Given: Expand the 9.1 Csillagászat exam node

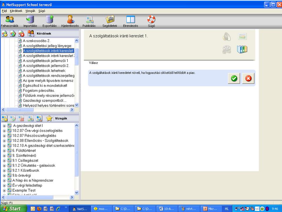Looking at the screenshot, I should coord(4,160).
